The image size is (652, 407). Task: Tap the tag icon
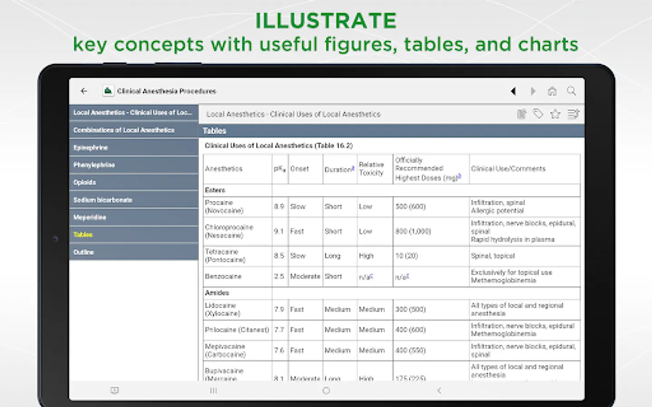538,114
